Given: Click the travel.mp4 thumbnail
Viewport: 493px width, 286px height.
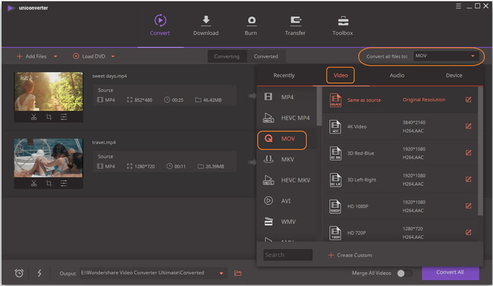Looking at the screenshot, I should [x=48, y=158].
